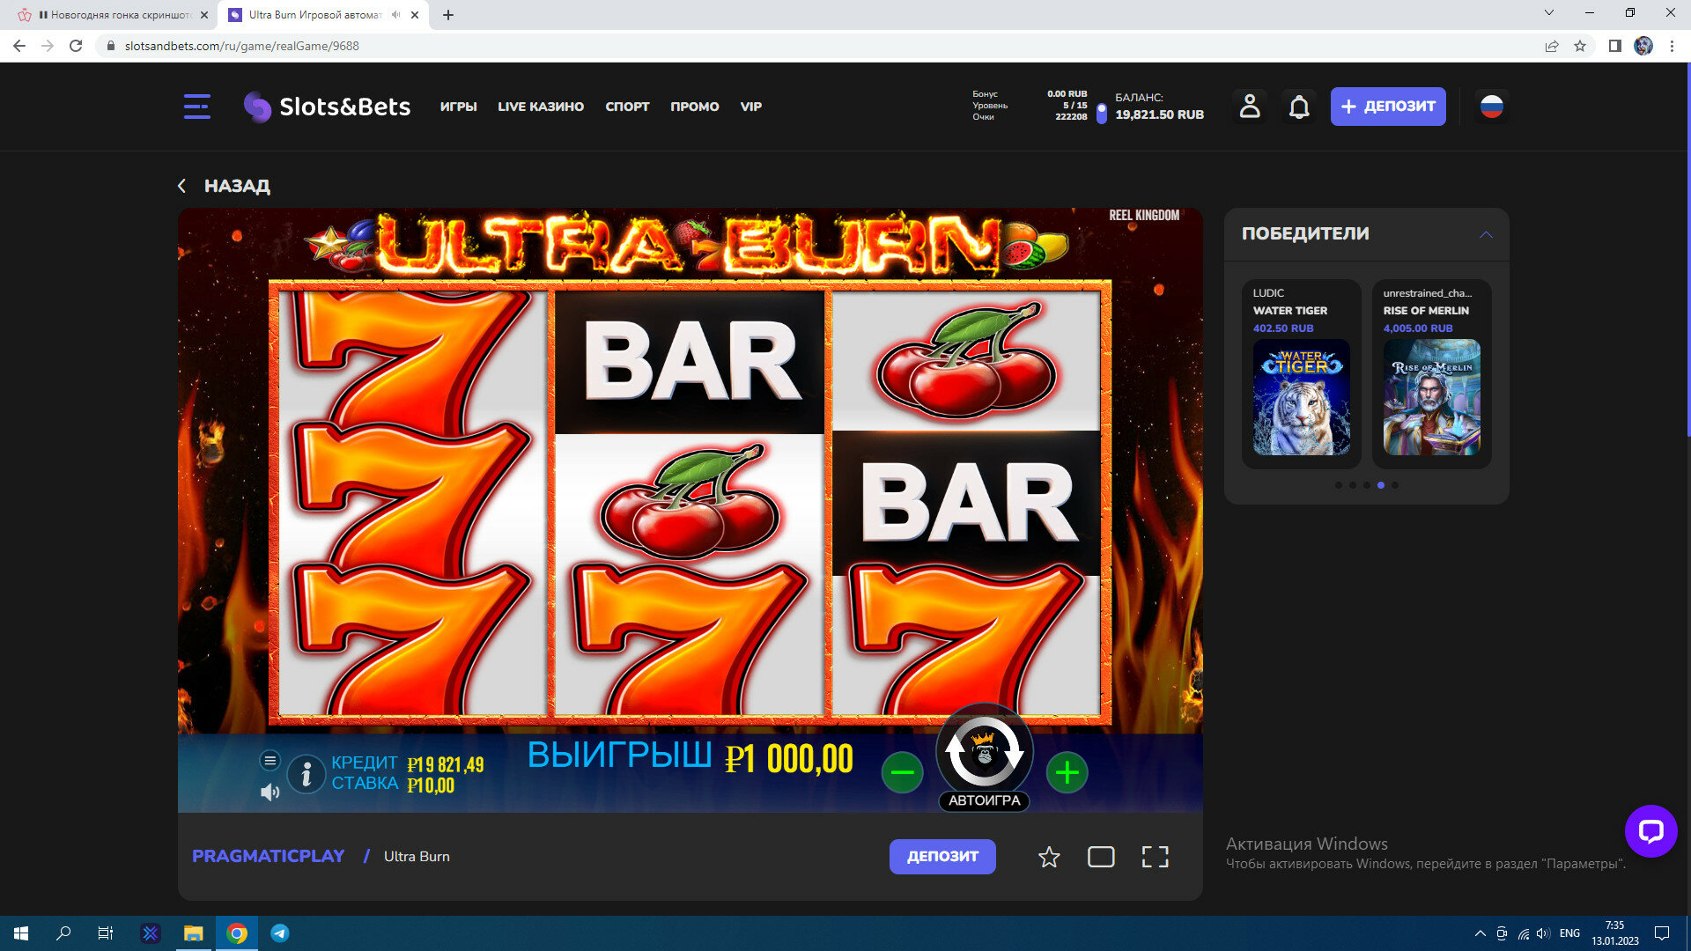Screen dimensions: 1691x951
Task: Open the user profile icon
Action: click(x=1249, y=107)
